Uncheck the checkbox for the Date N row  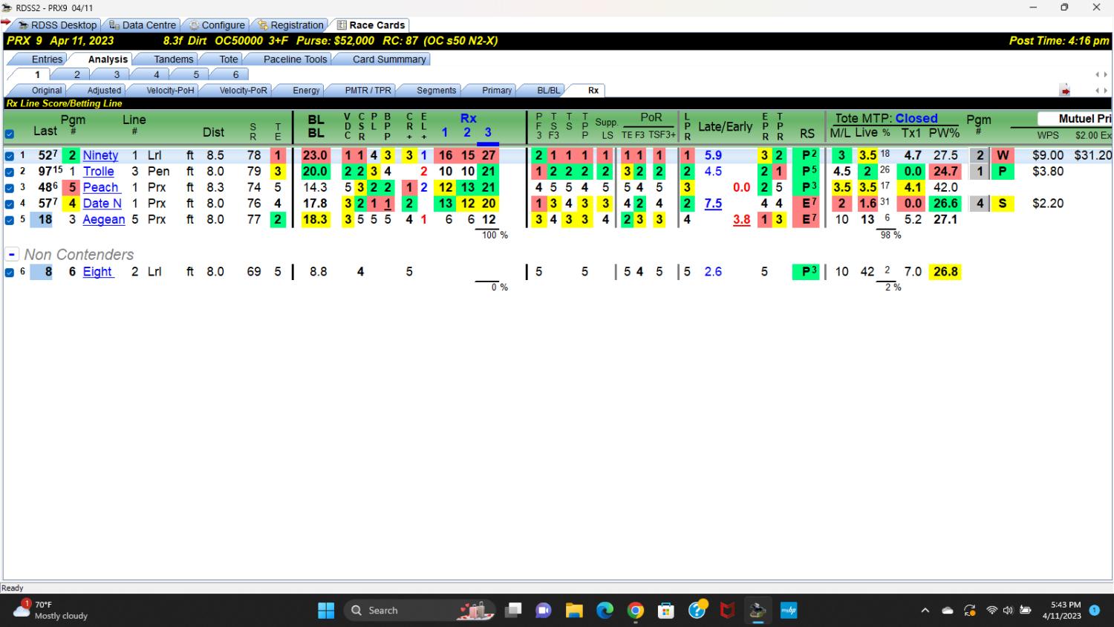pos(10,204)
